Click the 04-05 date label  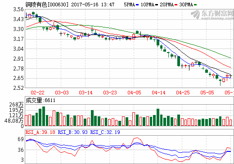tap(134, 93)
